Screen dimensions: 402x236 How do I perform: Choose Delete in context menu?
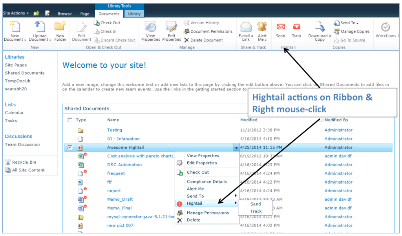tap(194, 220)
